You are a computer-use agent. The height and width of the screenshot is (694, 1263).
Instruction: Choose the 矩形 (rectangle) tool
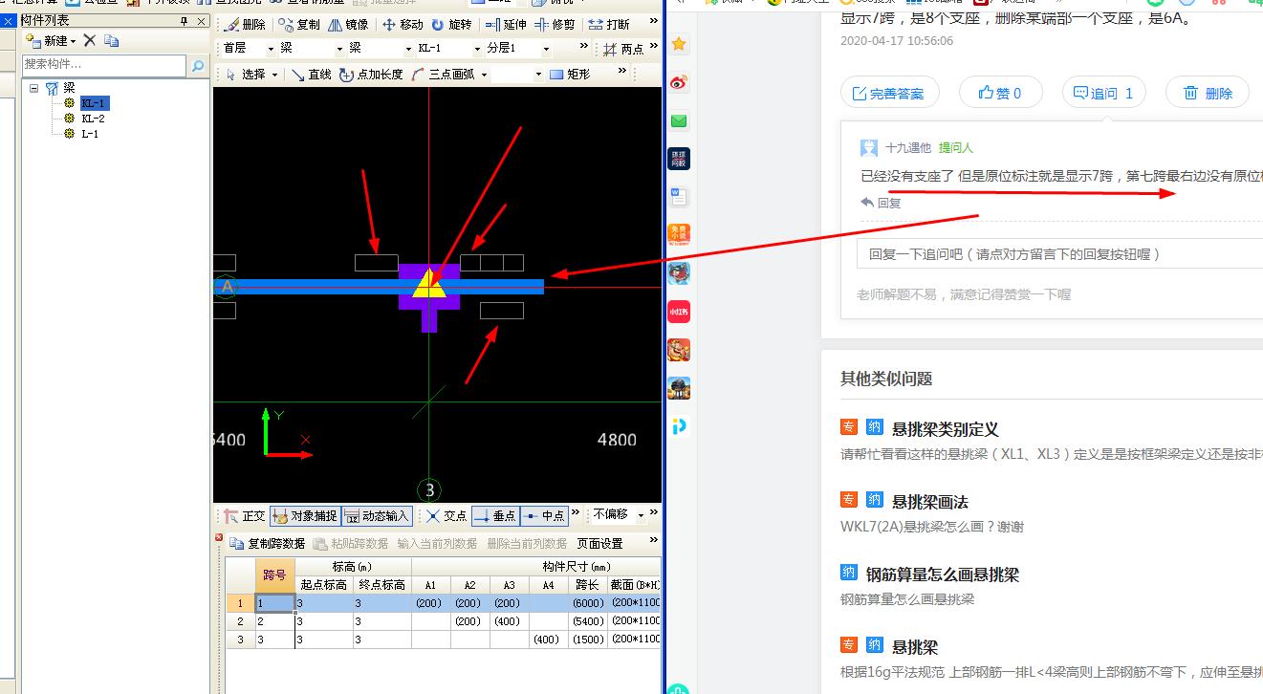[569, 74]
